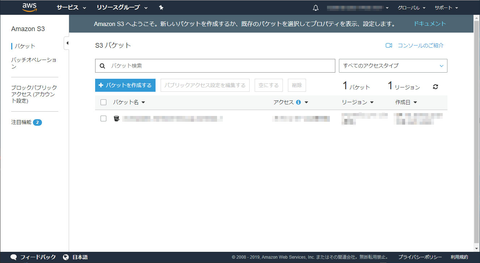This screenshot has height=263, width=480.
Task: Click 日本語 language selector in footer
Action: (x=80, y=257)
